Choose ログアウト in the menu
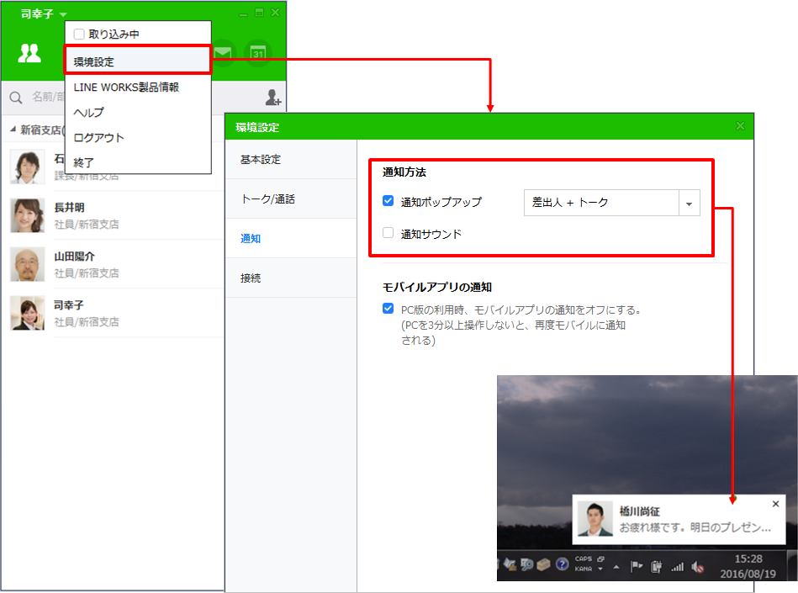This screenshot has width=798, height=593. [x=99, y=137]
